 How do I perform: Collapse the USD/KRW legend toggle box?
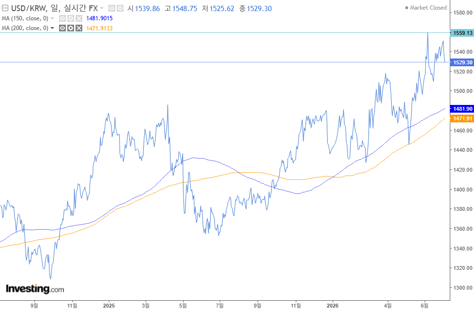(x=5, y=8)
